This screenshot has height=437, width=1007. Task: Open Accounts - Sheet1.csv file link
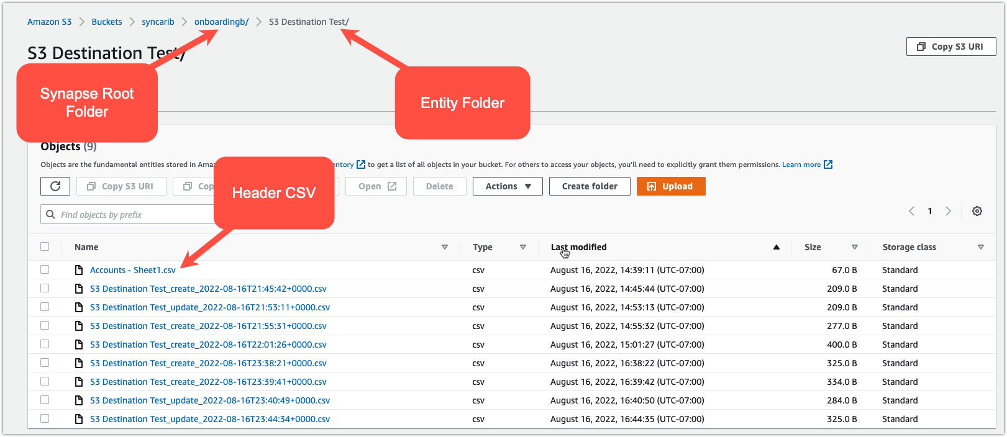pos(133,270)
